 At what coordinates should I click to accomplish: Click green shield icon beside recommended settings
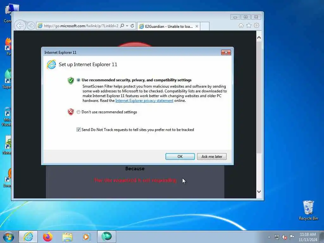[71, 80]
